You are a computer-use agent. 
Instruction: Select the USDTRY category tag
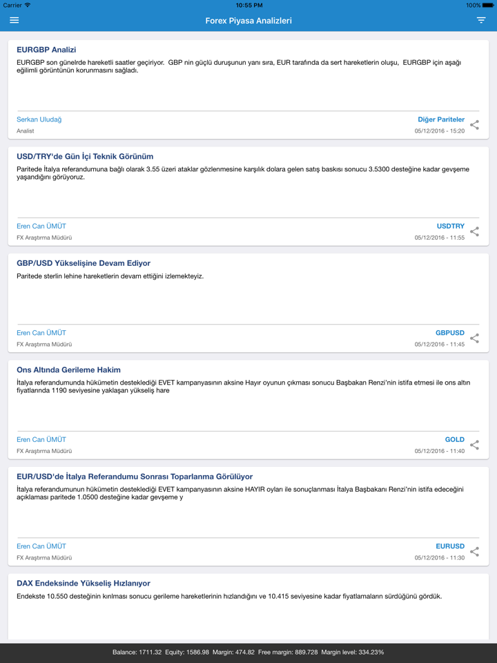[x=451, y=227]
